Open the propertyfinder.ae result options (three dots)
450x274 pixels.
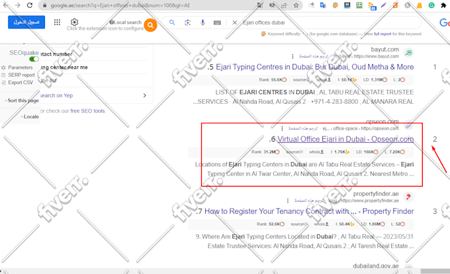[288, 201]
